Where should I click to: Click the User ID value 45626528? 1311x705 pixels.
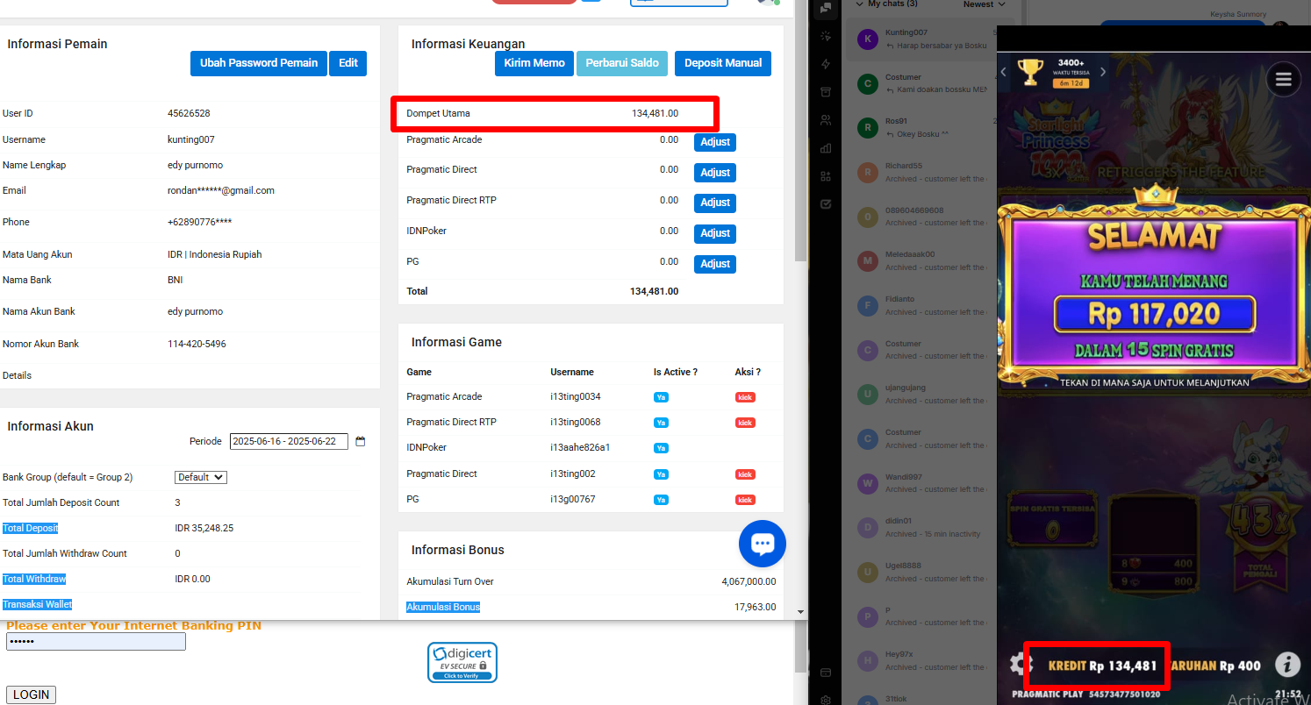click(x=189, y=114)
